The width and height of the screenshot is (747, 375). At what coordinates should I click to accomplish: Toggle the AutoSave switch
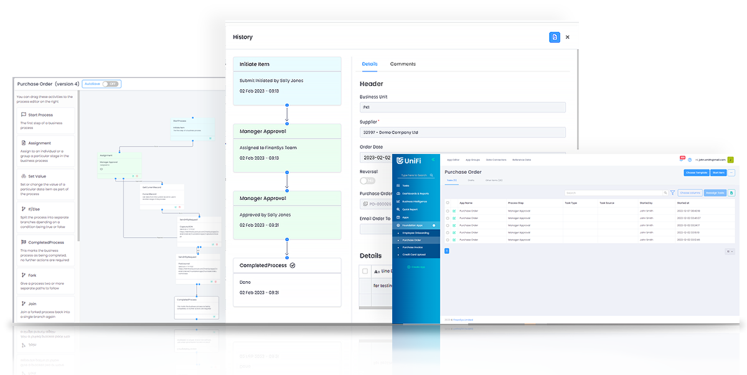tap(110, 84)
